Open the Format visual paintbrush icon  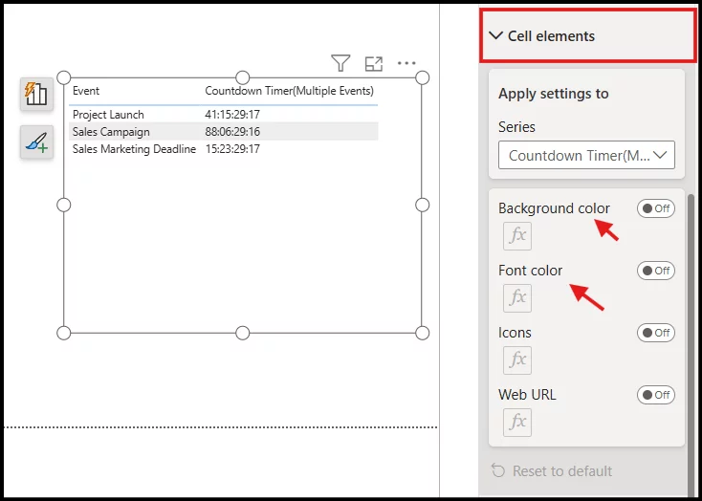(36, 142)
